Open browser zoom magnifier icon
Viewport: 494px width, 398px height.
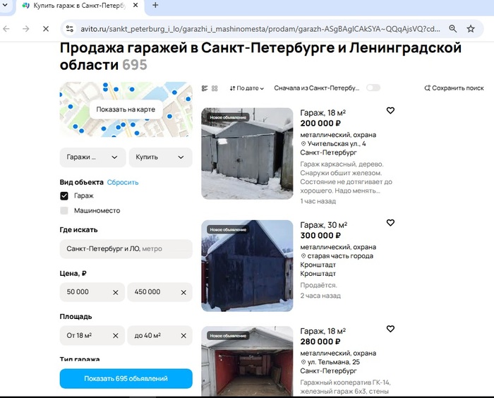point(453,29)
